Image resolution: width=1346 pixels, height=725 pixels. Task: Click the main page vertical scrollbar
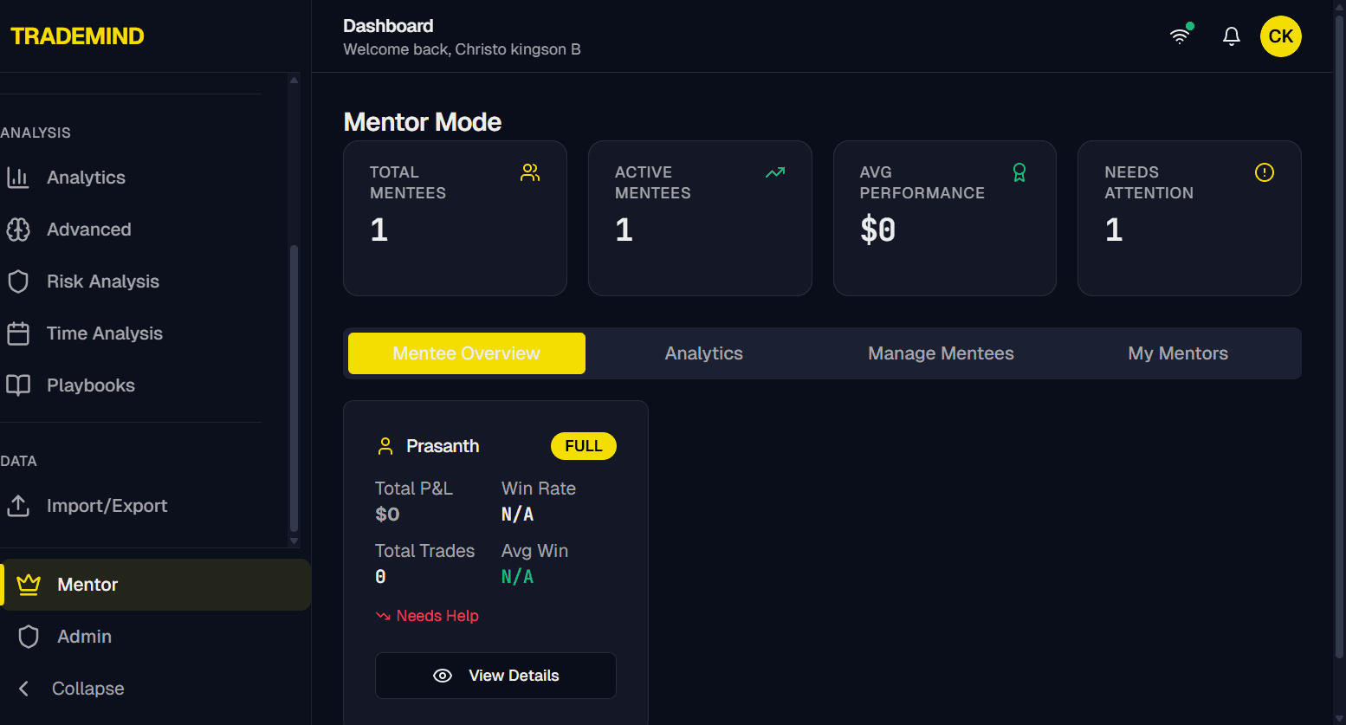click(x=1339, y=338)
